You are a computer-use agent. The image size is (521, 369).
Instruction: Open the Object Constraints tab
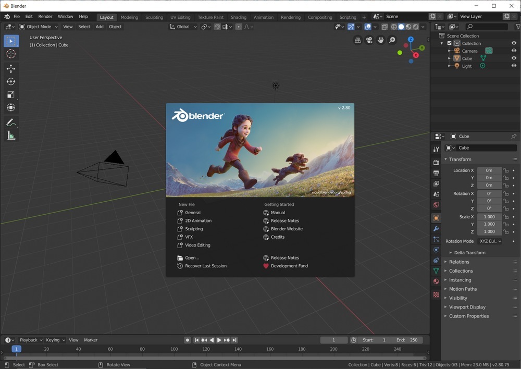[436, 261]
